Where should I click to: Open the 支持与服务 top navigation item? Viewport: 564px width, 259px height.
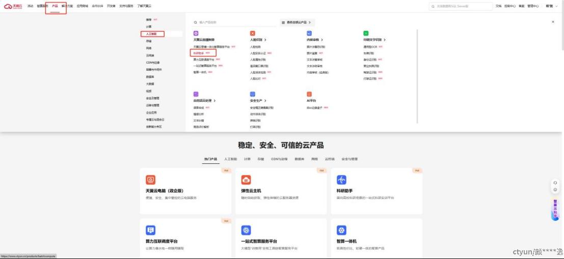pyautogui.click(x=126, y=6)
